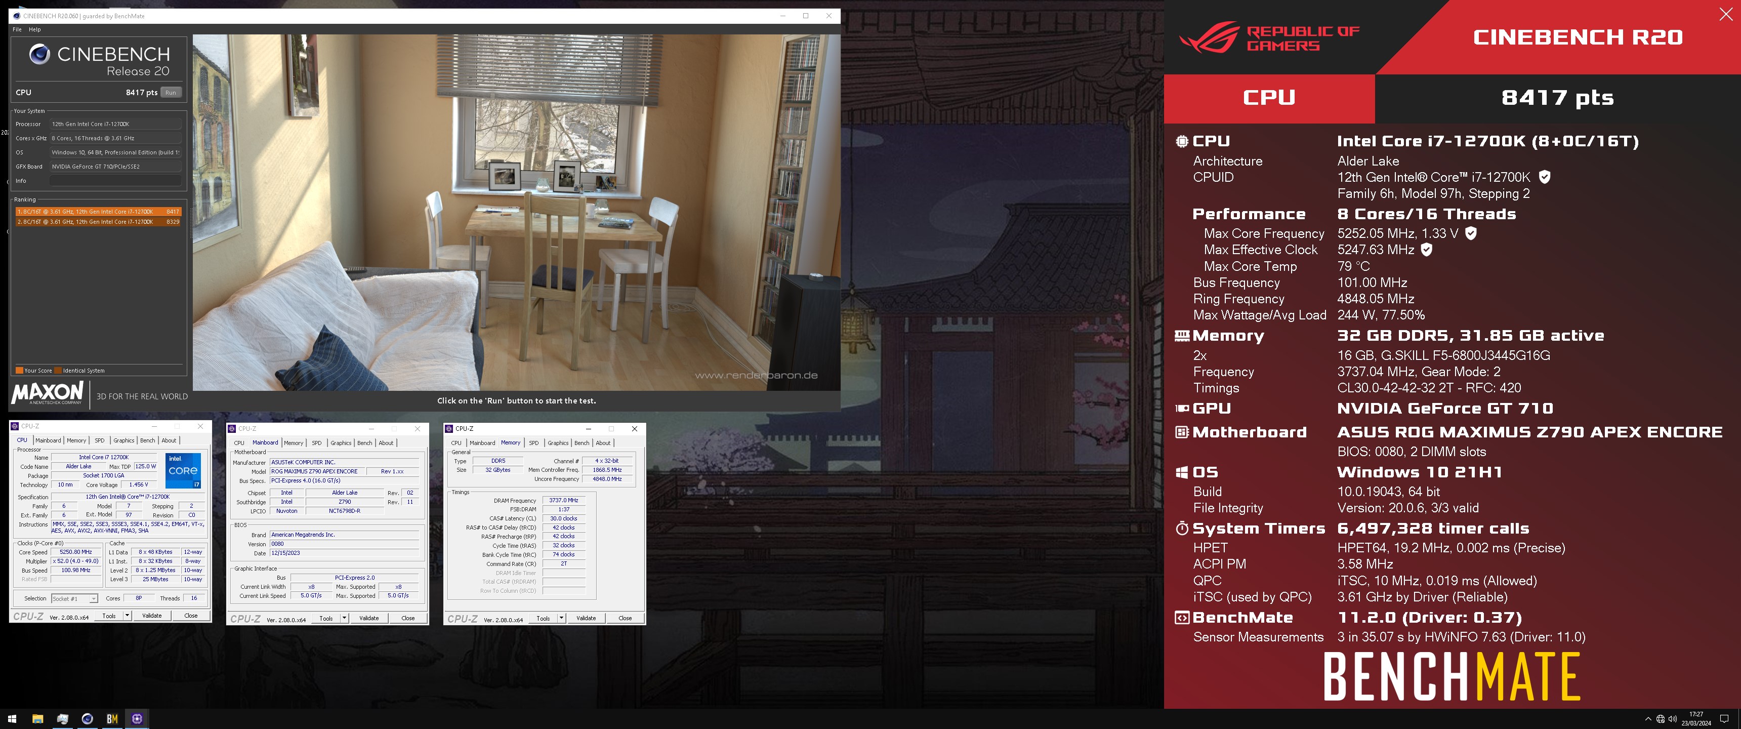
Task: Click the verified shield next to CPUID name
Action: click(x=1544, y=177)
